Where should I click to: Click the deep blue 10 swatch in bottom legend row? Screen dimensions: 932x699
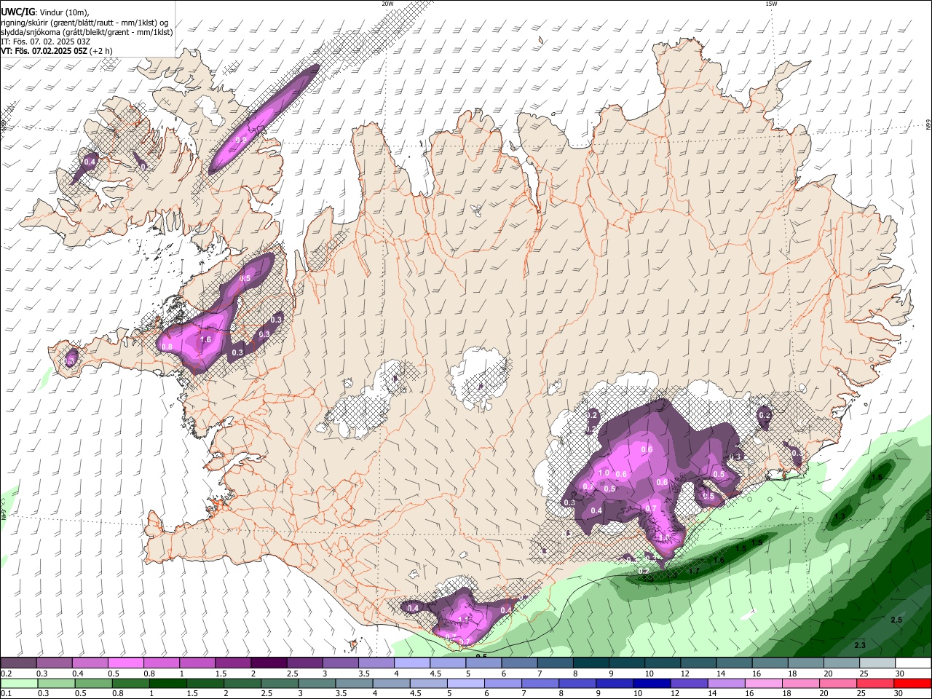click(x=652, y=684)
